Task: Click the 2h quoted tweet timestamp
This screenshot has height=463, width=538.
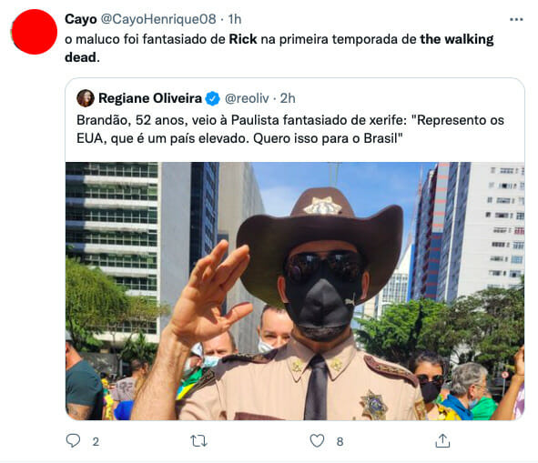Action: point(288,98)
